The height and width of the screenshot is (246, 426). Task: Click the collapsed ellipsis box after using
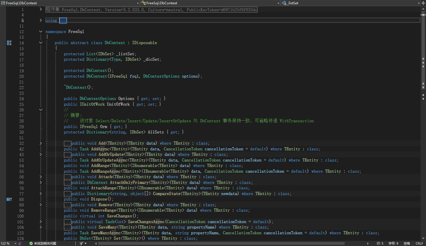pos(63,21)
